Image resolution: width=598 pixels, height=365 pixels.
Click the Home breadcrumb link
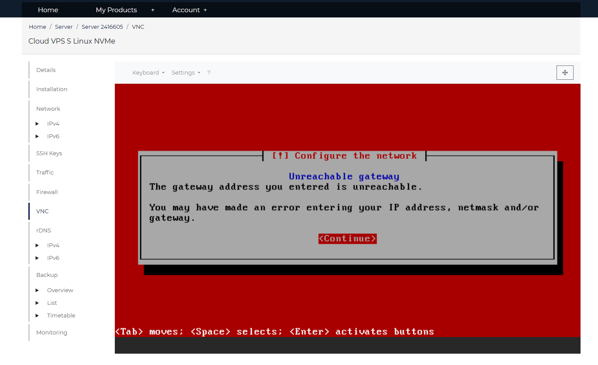coord(38,27)
